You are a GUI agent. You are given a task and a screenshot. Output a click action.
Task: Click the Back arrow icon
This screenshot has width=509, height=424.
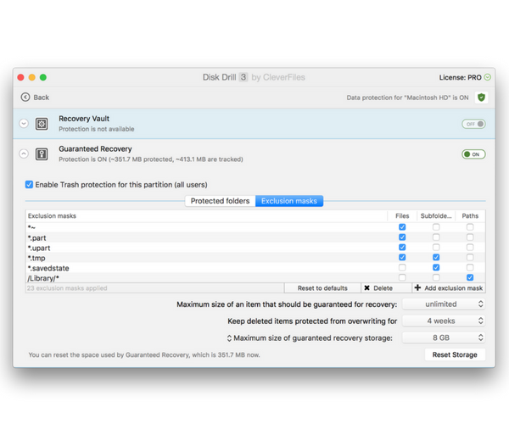point(25,97)
